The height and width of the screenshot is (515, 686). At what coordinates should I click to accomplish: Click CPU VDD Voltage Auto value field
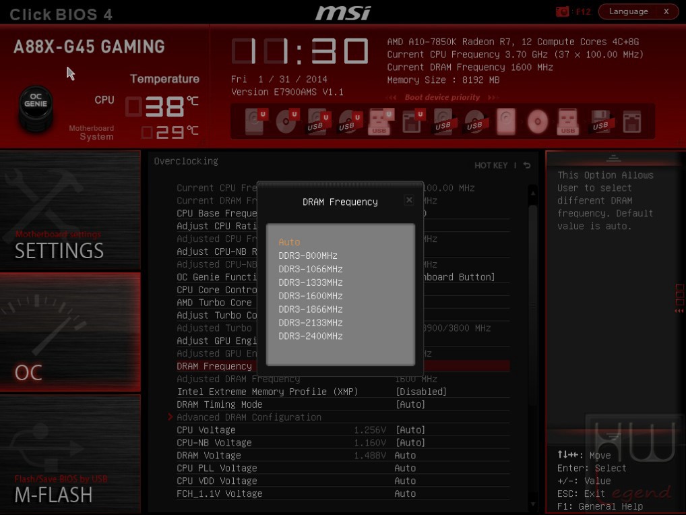click(405, 481)
